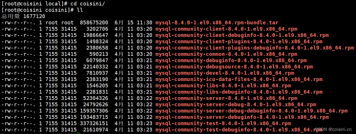Select mysql-community-debugsource rpm filename
Image resolution: width=356 pixels, height=134 pixels.
point(234,67)
